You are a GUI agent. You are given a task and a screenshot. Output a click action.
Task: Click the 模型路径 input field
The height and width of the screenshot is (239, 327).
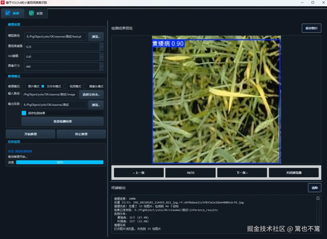pyautogui.click(x=56, y=37)
